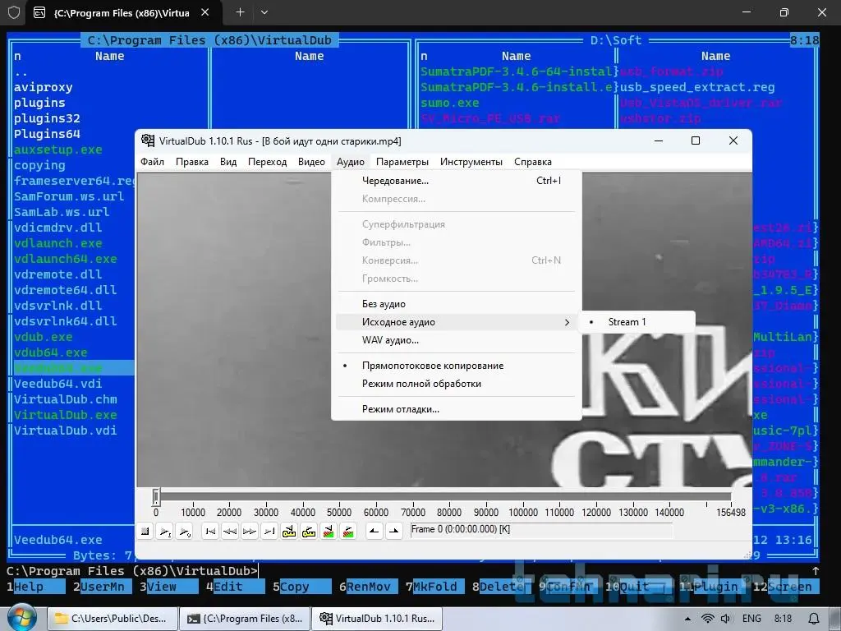Click the Stop playback button
The image size is (841, 631).
[145, 532]
